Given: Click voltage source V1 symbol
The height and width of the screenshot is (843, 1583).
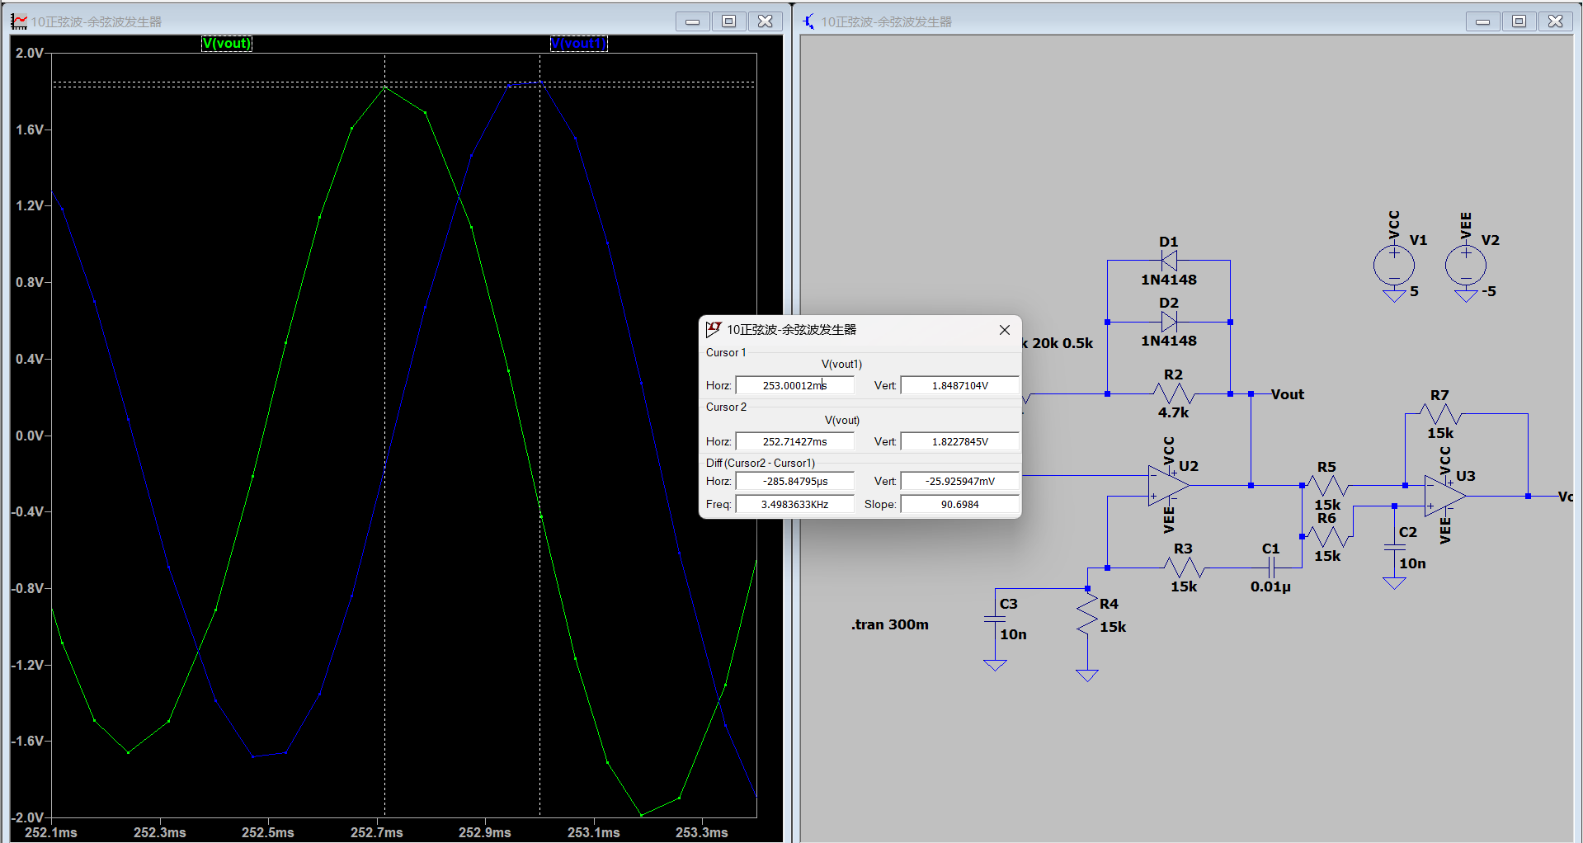Looking at the screenshot, I should pyautogui.click(x=1393, y=266).
